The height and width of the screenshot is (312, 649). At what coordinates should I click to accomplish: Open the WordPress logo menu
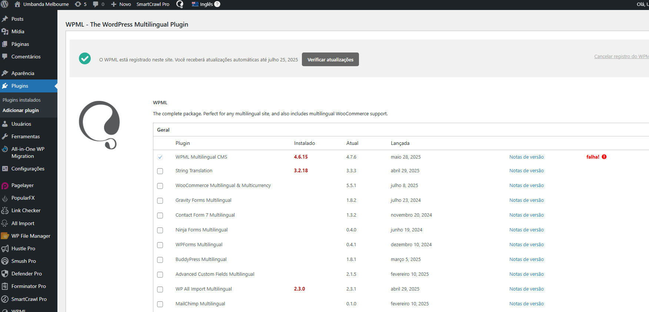click(x=5, y=4)
